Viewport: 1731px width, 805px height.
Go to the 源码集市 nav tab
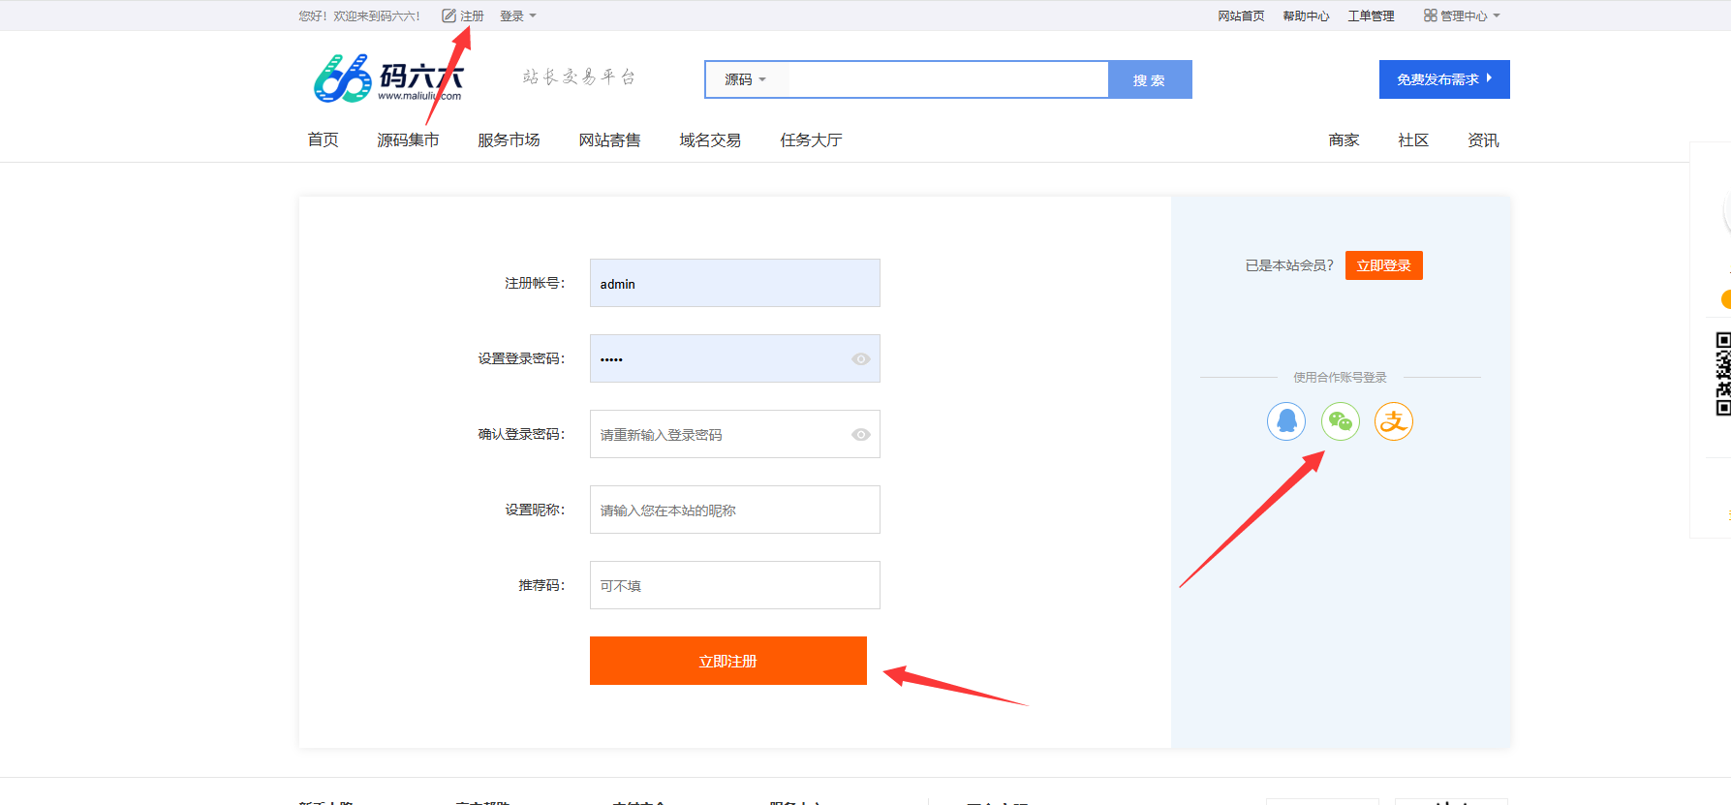[x=408, y=140]
